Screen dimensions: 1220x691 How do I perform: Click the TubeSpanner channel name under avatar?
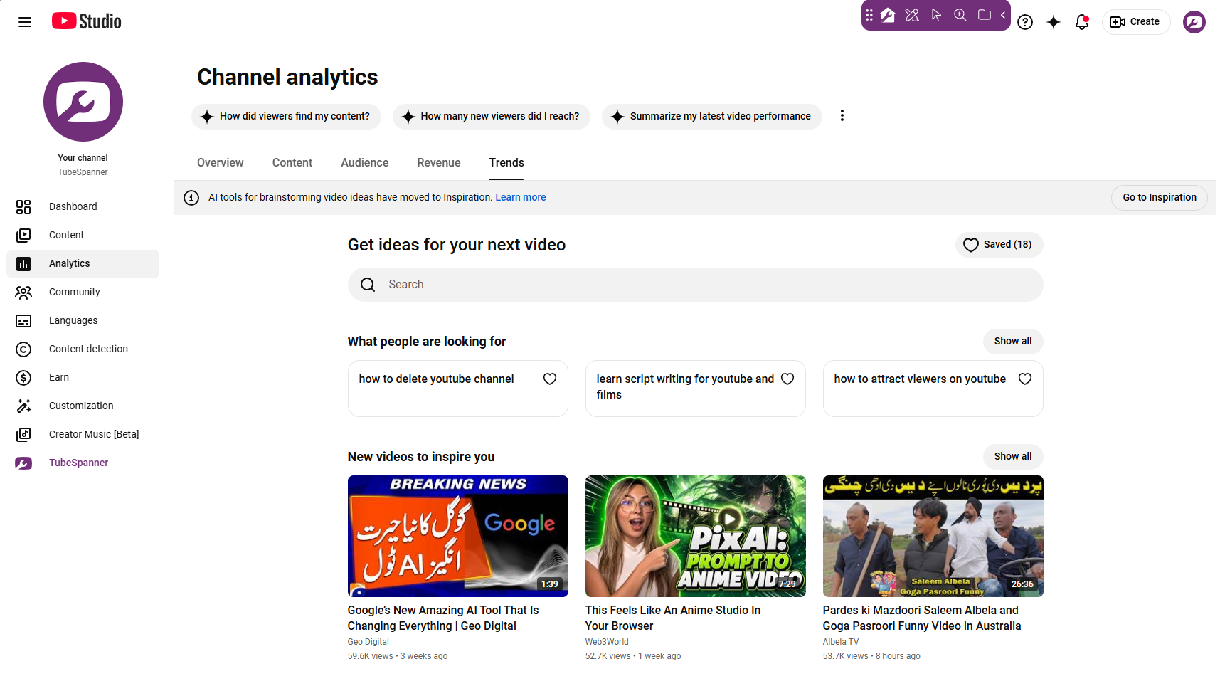point(83,172)
